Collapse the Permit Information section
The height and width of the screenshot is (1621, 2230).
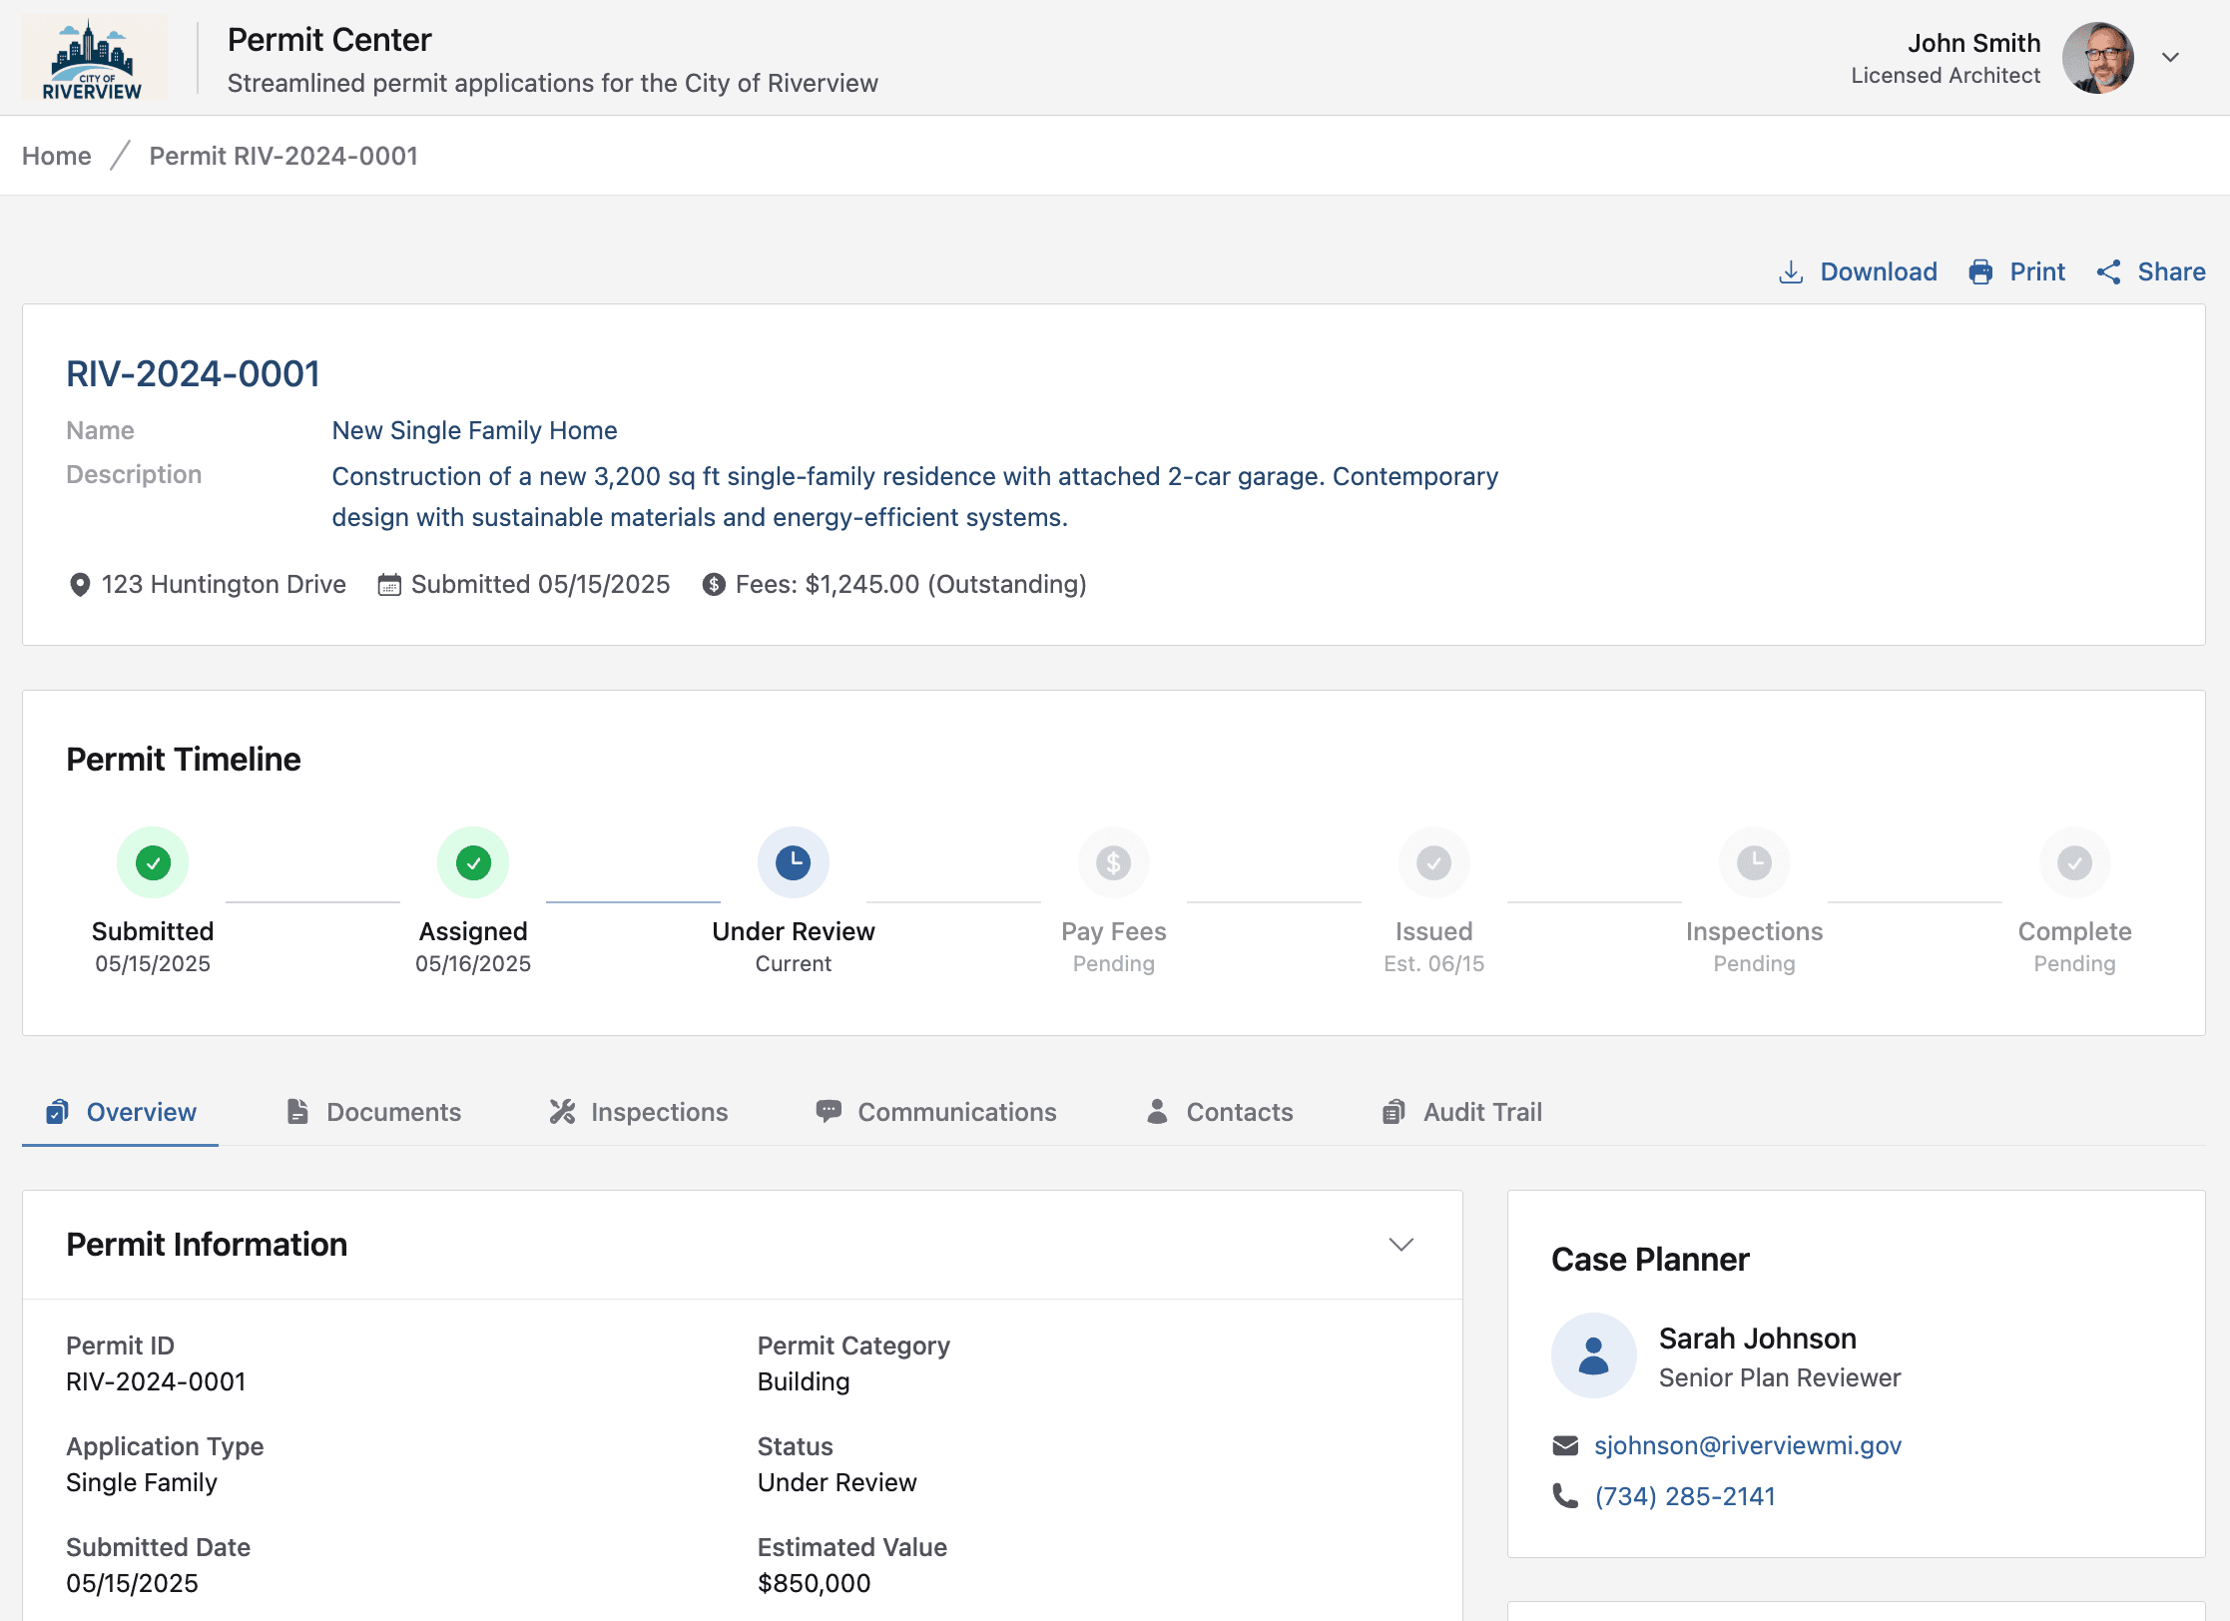point(1400,1245)
